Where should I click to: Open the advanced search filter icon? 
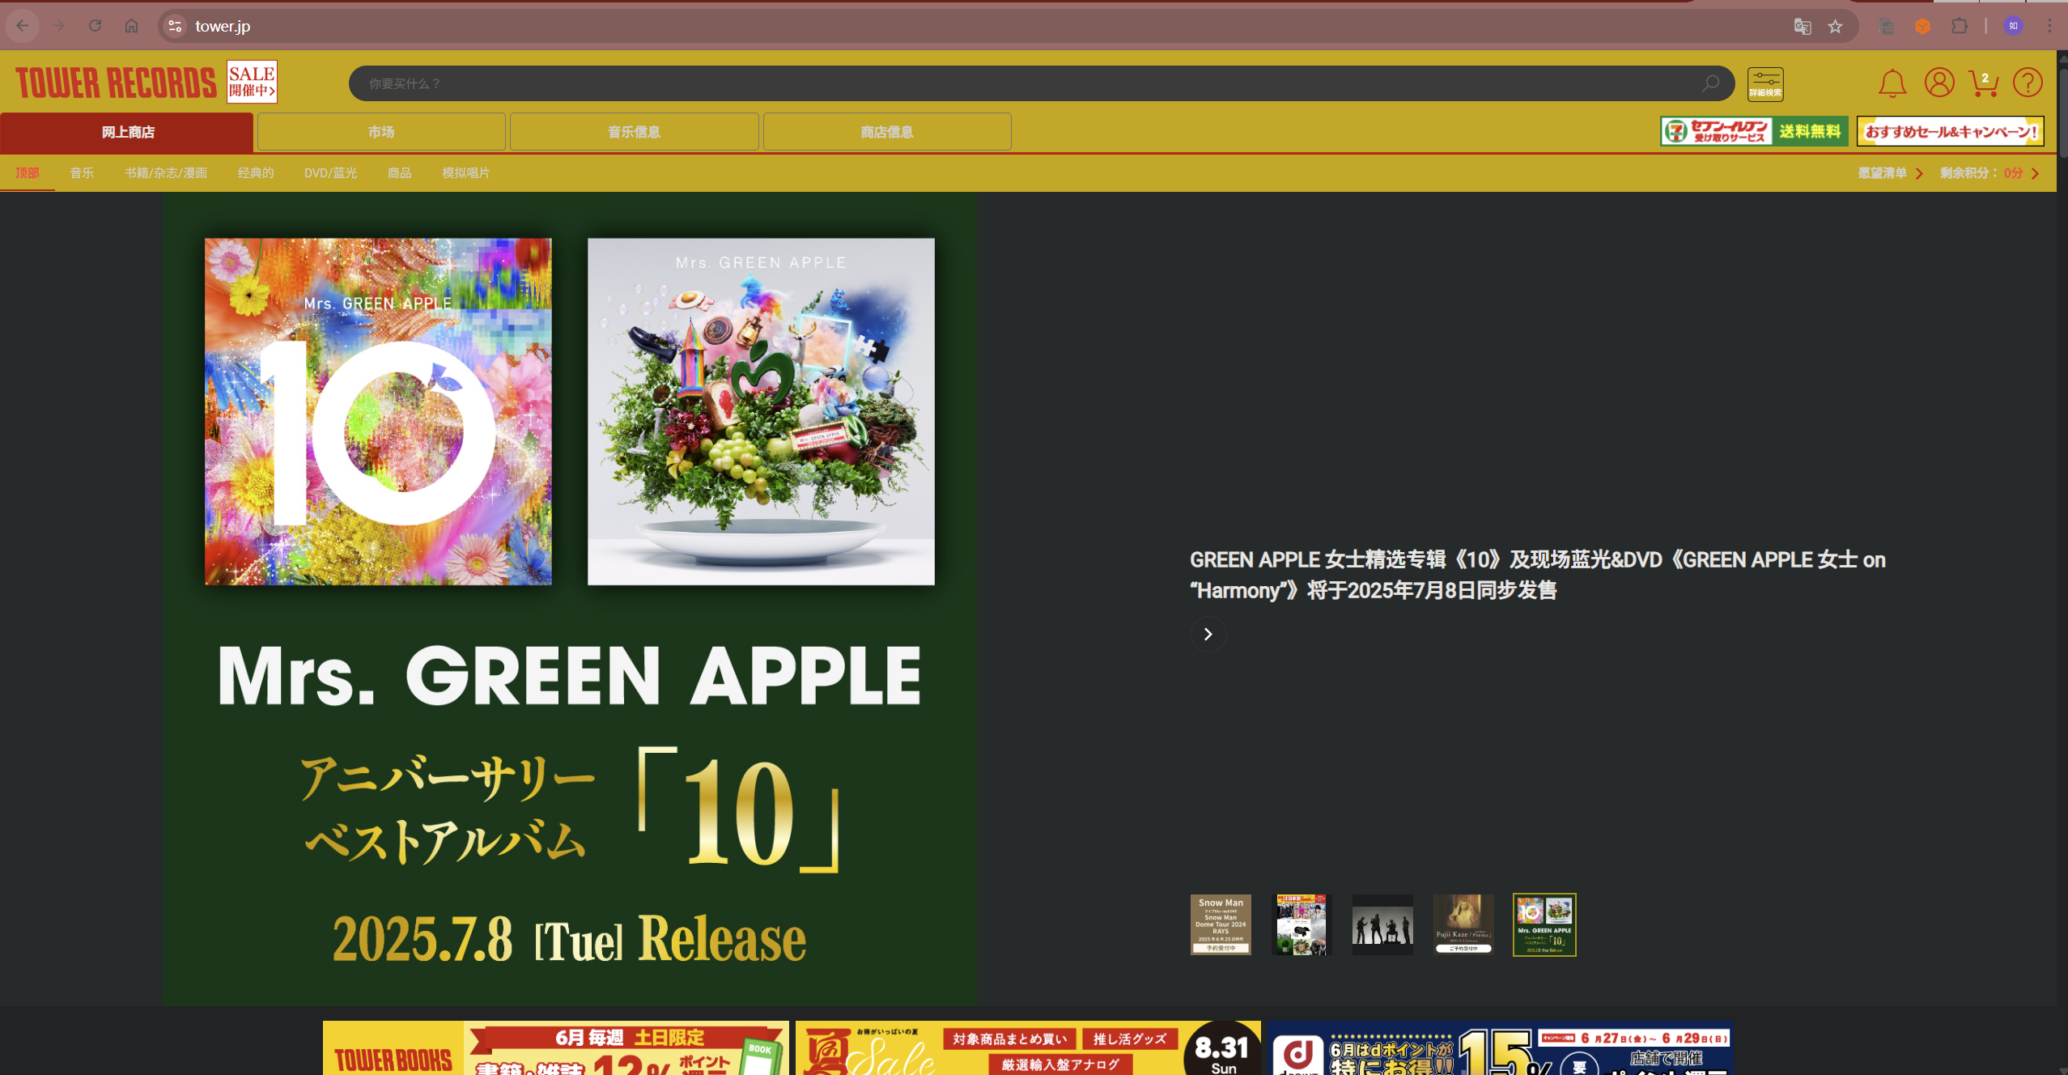(1765, 83)
